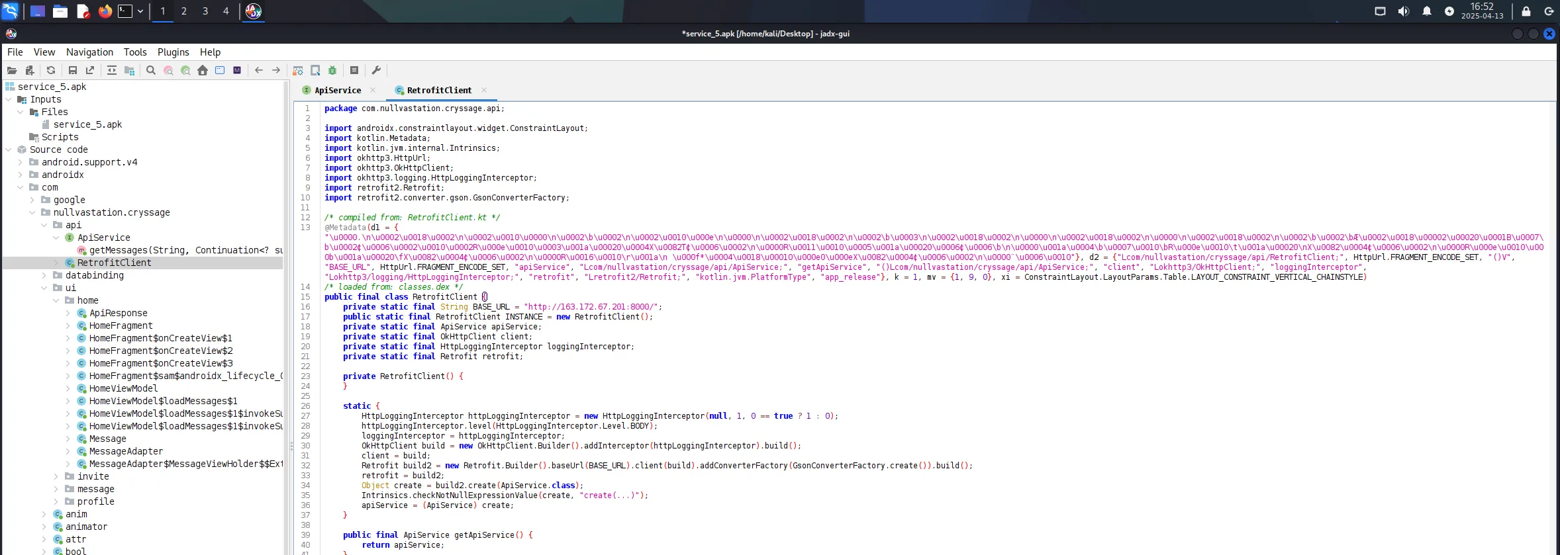The image size is (1560, 555).
Task: Expand the invite package in tree
Action: click(x=56, y=476)
